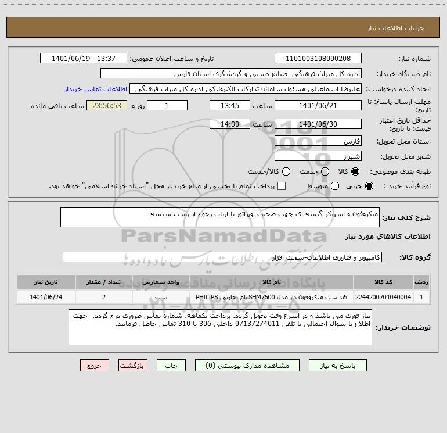Click the شرح کلی نیاز description box

pos(220,217)
